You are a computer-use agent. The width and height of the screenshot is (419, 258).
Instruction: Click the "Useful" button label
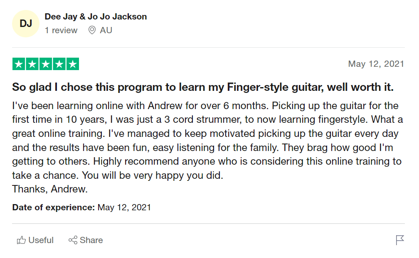click(41, 240)
